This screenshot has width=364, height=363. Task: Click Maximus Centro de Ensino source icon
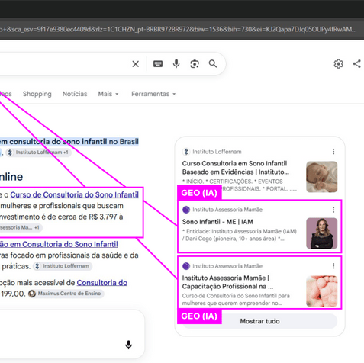click(32, 294)
